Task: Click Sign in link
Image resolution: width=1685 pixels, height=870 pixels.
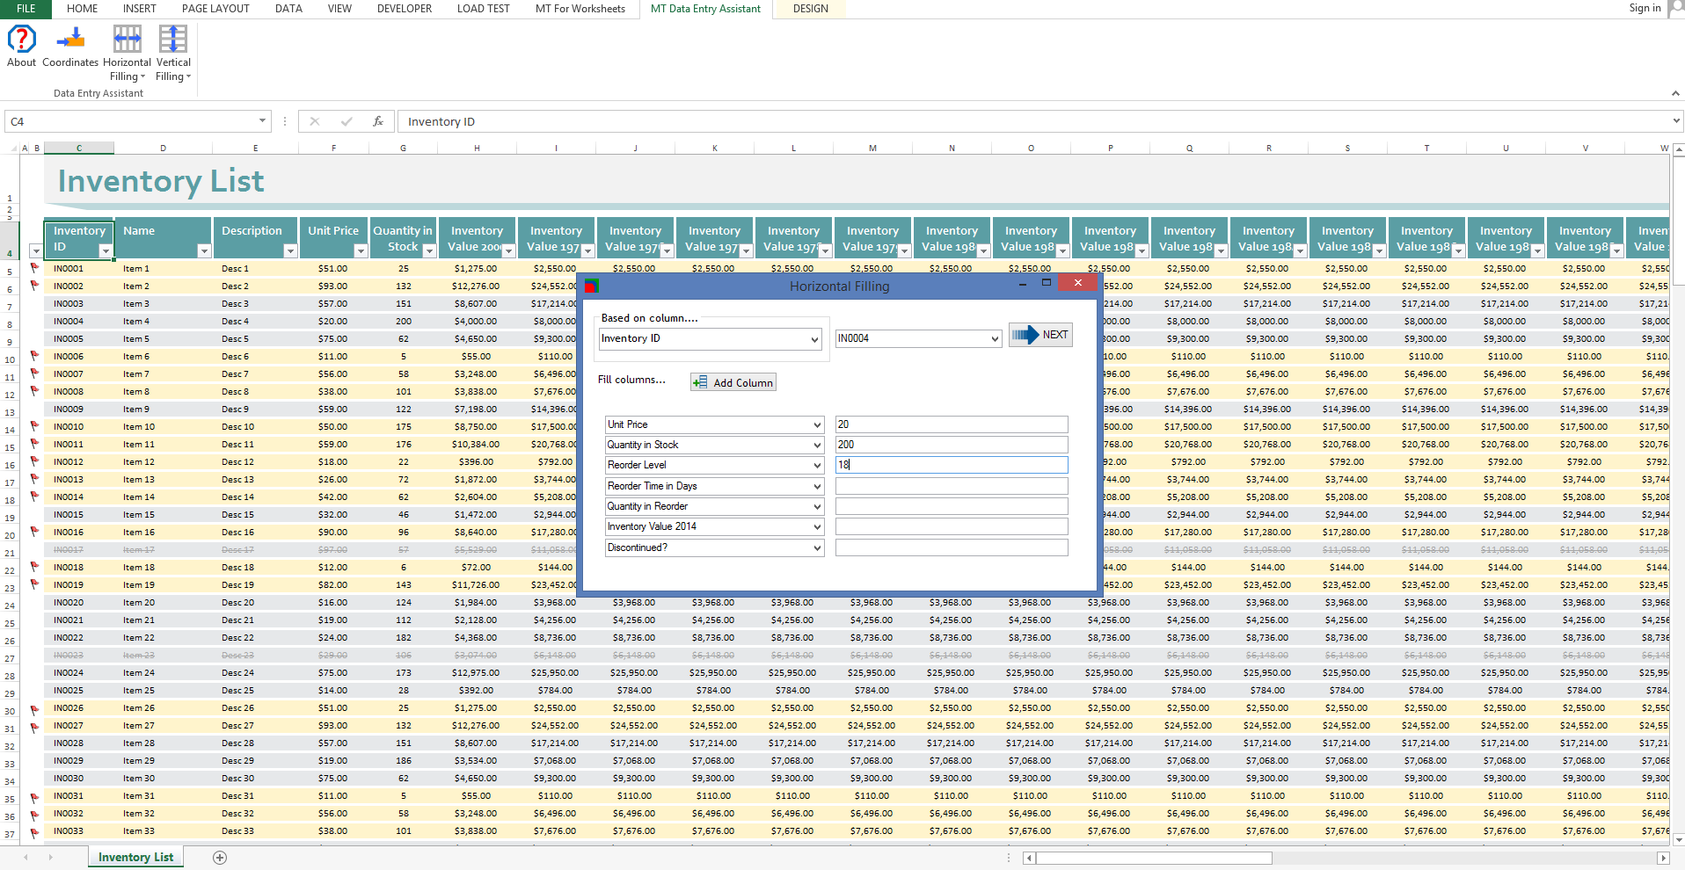Action: [1645, 8]
